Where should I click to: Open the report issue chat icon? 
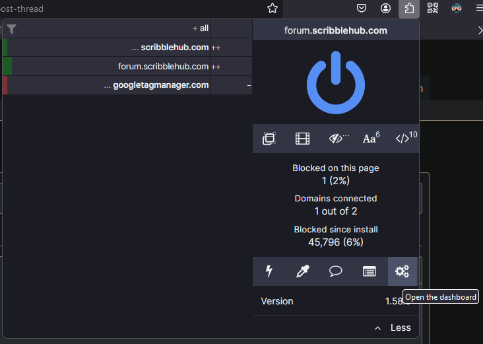coord(336,271)
